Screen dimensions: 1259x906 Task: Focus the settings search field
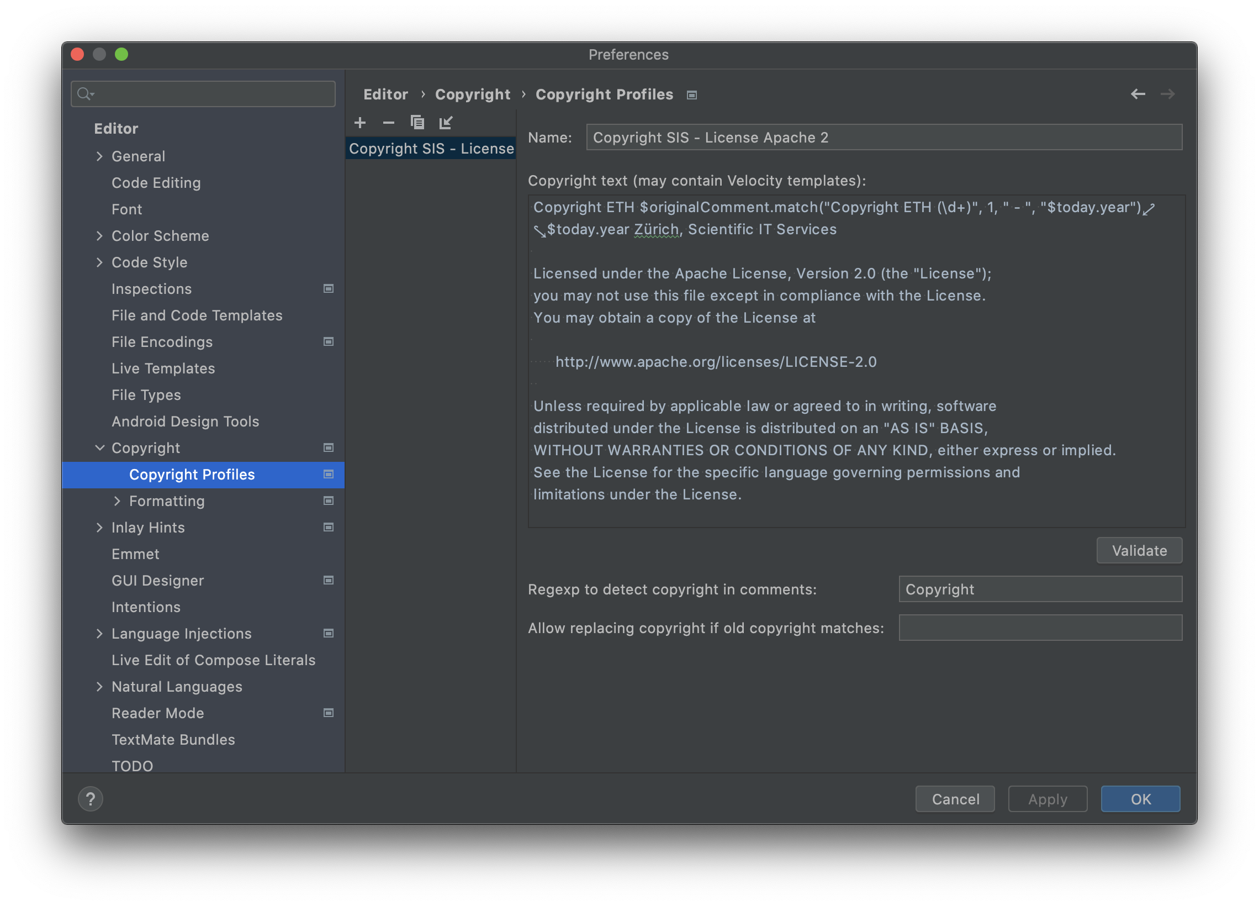[x=203, y=94]
